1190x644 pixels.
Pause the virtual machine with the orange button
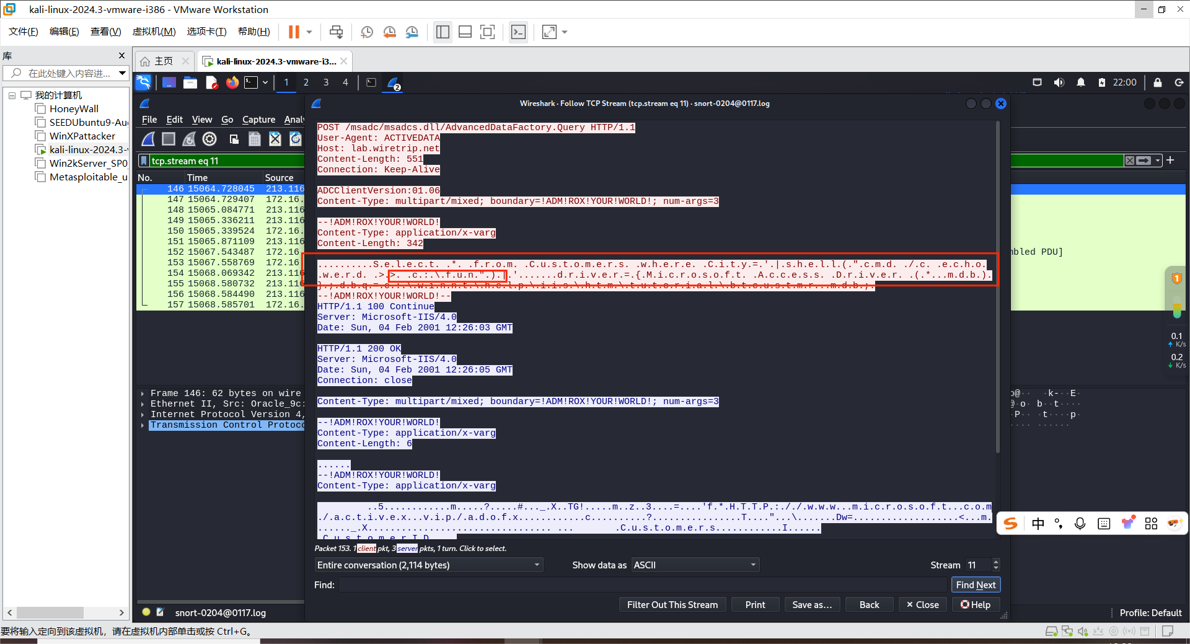pyautogui.click(x=294, y=32)
